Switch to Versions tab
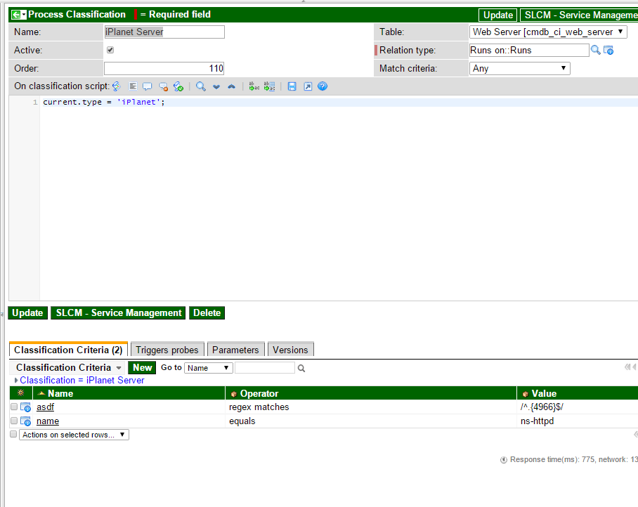638x507 pixels. (x=290, y=350)
